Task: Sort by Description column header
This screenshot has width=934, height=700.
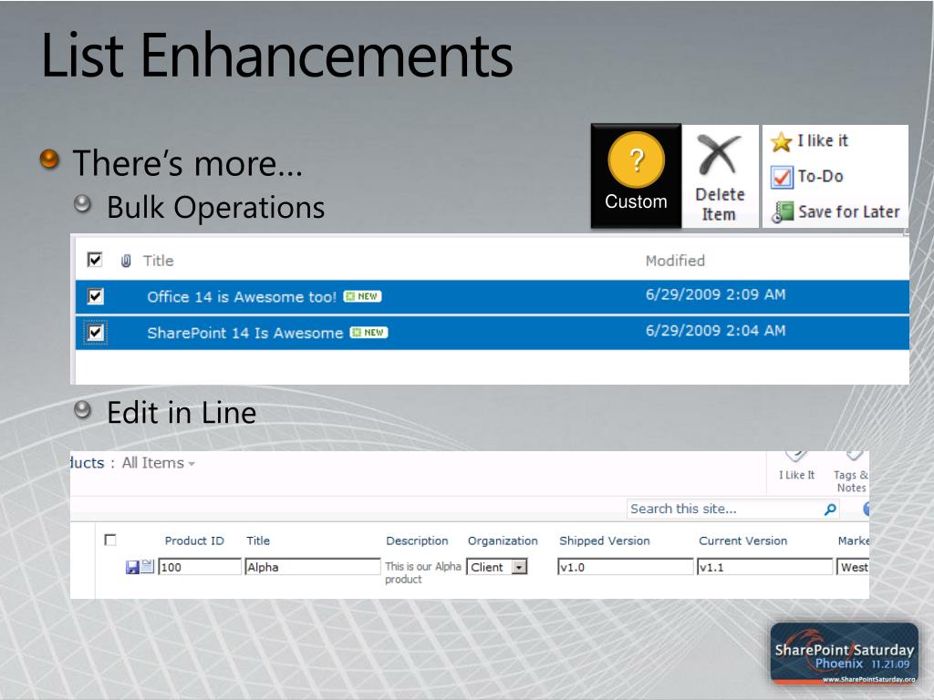Action: 417,540
